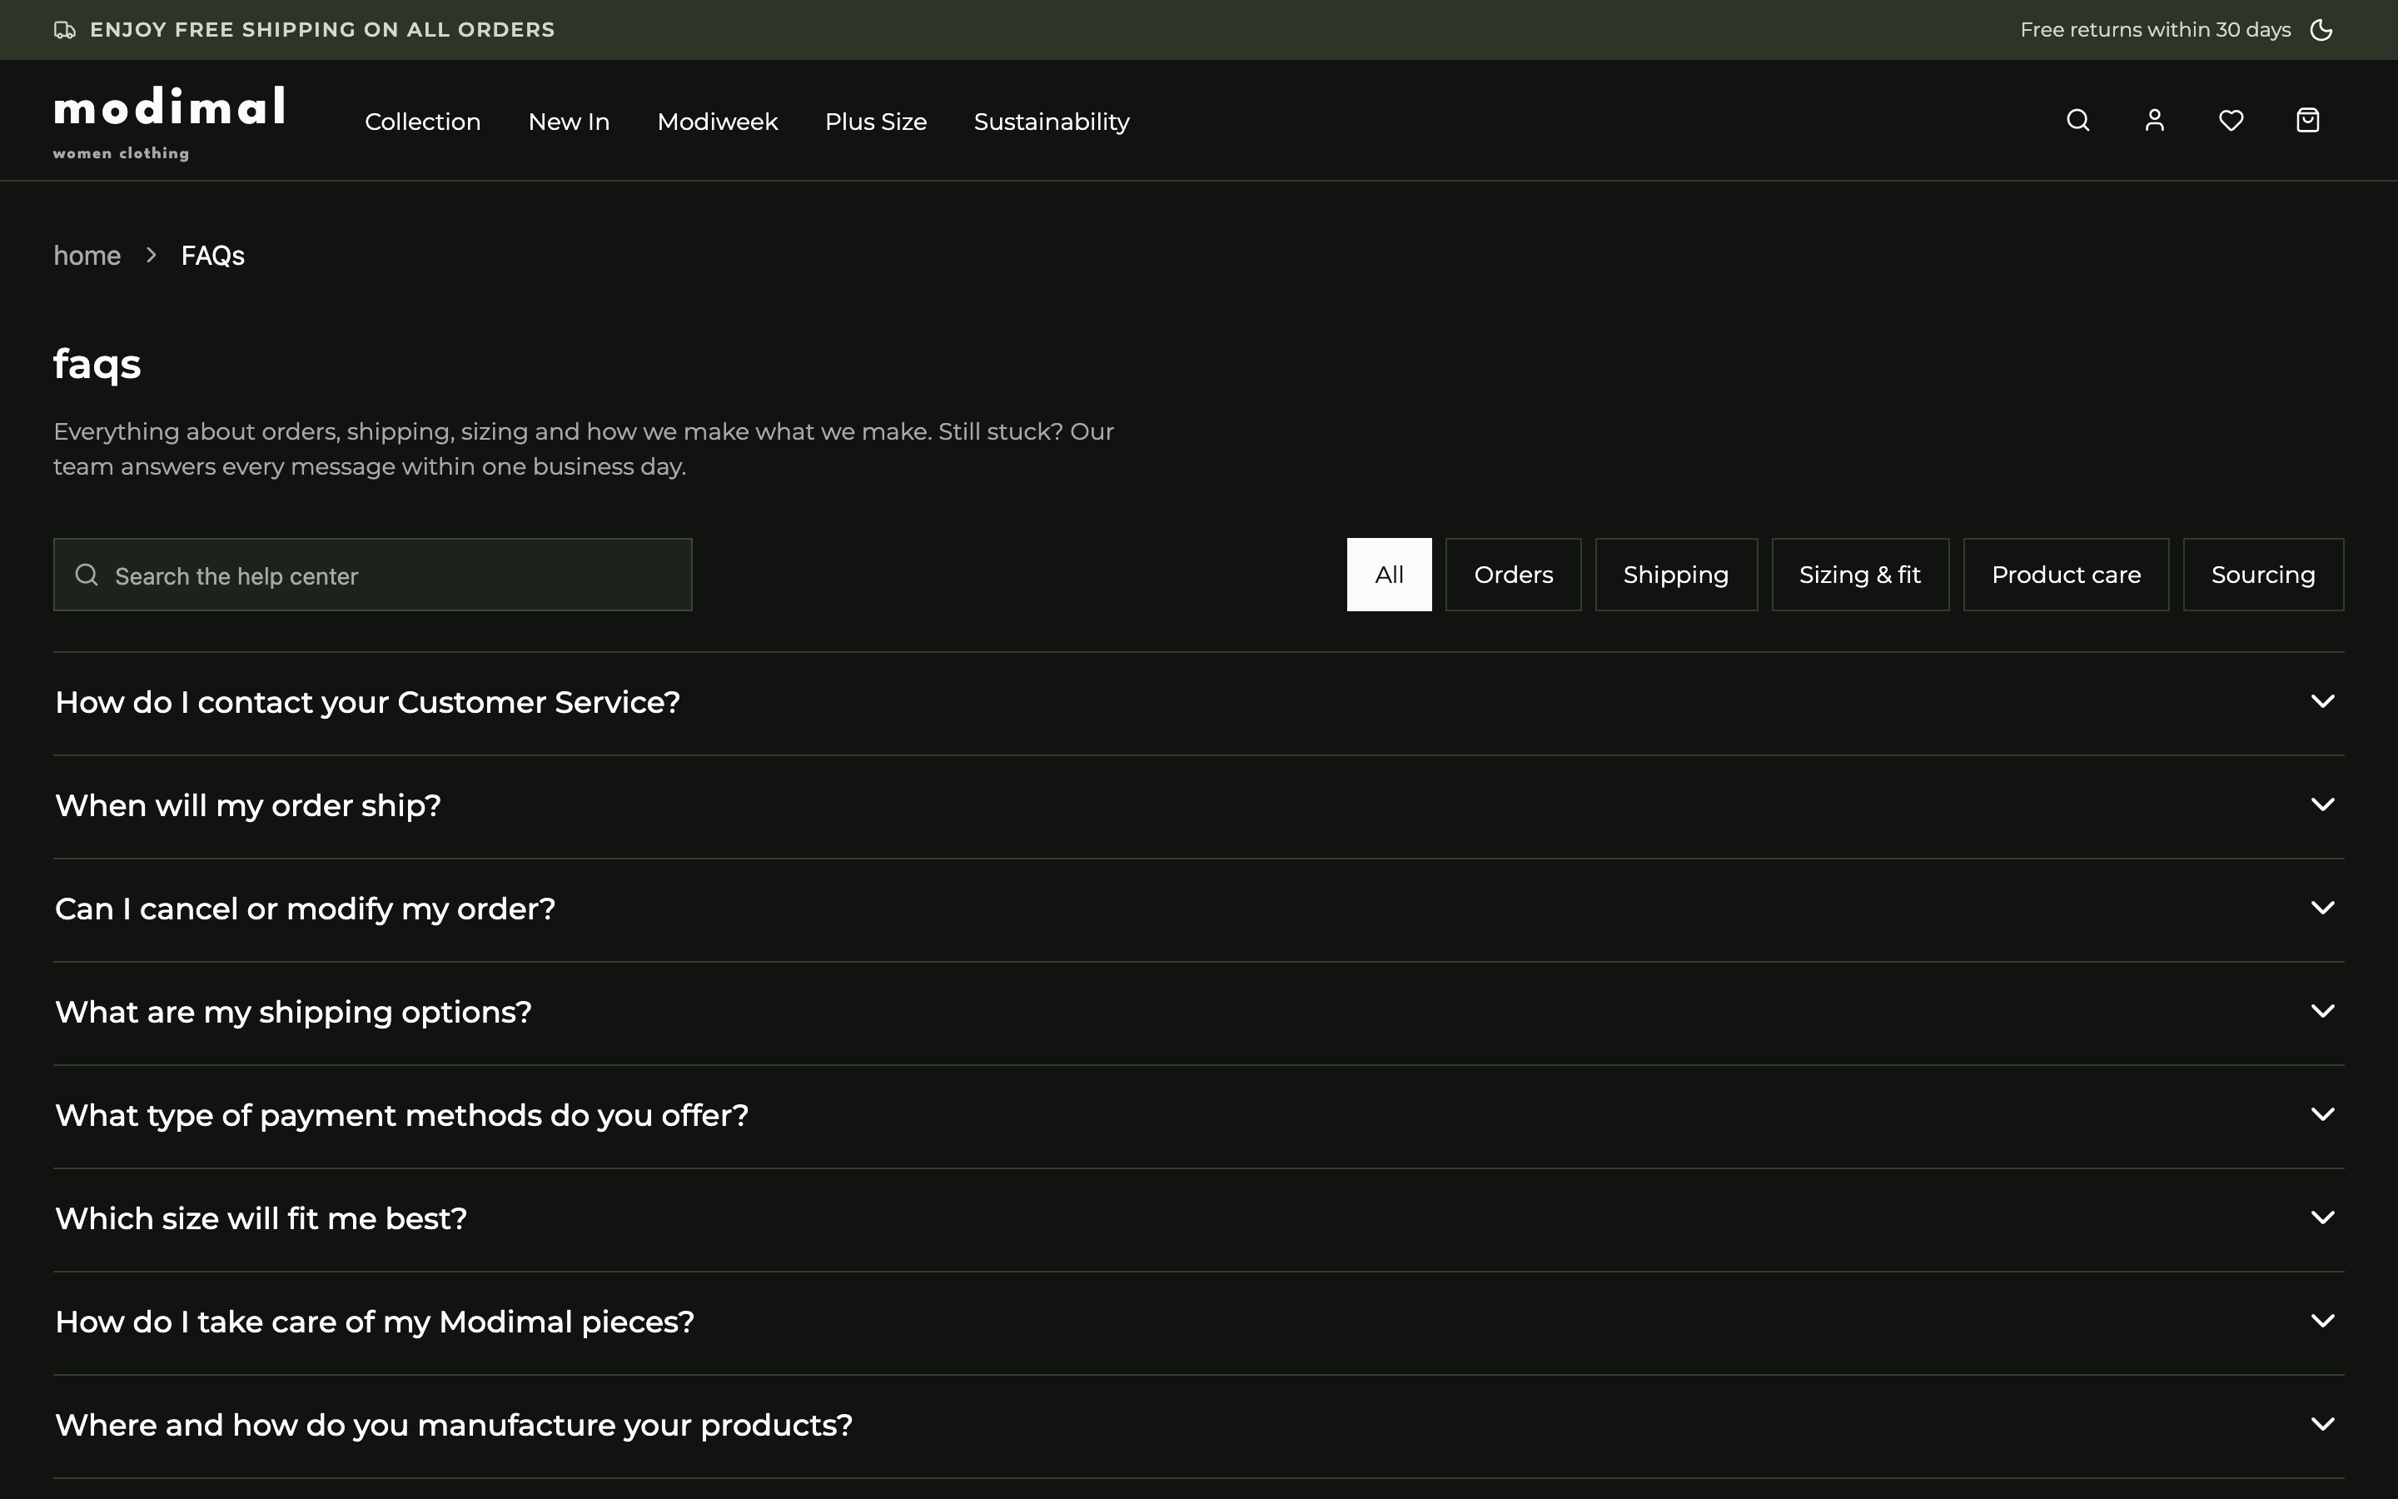The width and height of the screenshot is (2398, 1499).
Task: Filter FAQs by Sizing & fit
Action: click(1860, 575)
